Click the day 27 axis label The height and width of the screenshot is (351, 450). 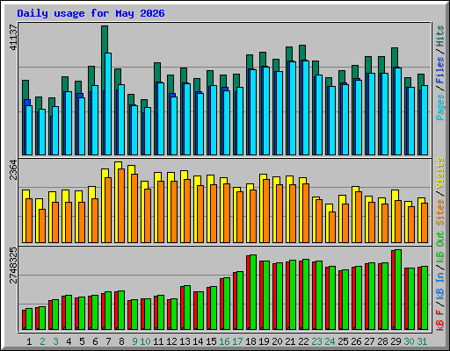click(x=369, y=341)
